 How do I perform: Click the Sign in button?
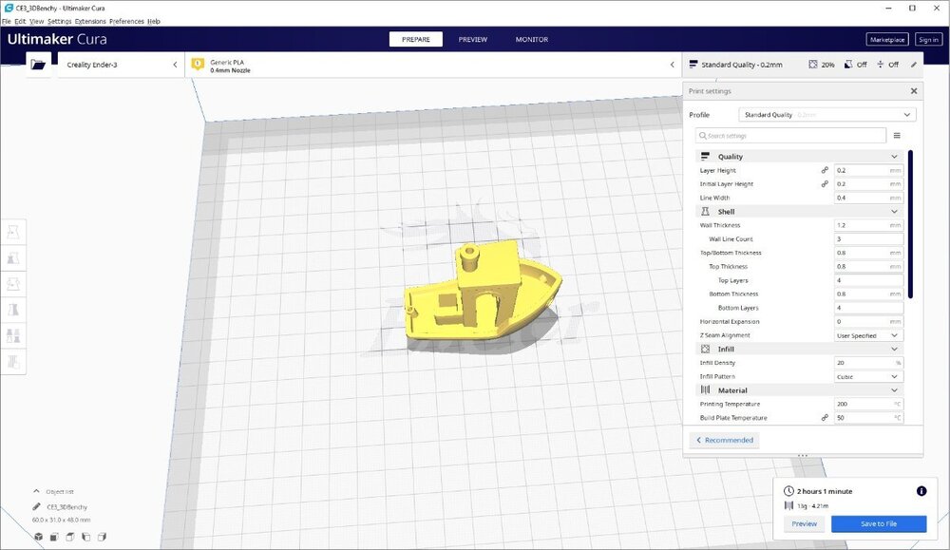click(x=928, y=39)
